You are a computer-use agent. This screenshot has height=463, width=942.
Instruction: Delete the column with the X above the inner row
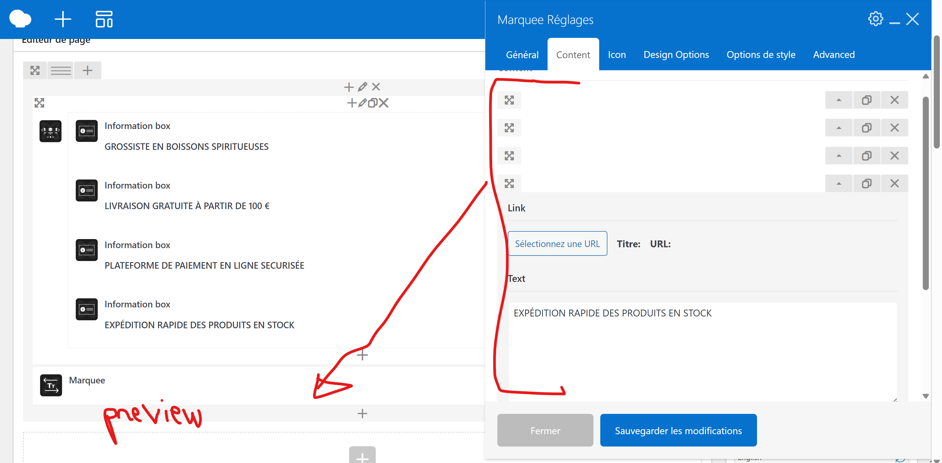click(376, 87)
